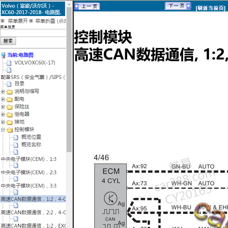Click the ECM 4 CYL module block
Image resolution: width=228 pixels, height=228 pixels.
coord(110,196)
